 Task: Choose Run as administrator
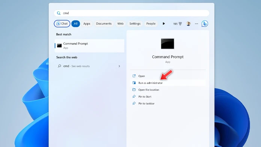(168, 83)
